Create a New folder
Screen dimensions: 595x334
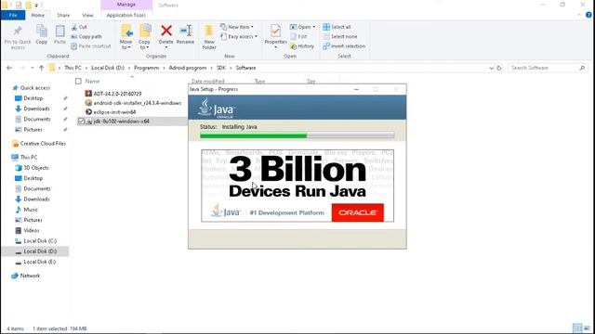click(x=209, y=37)
